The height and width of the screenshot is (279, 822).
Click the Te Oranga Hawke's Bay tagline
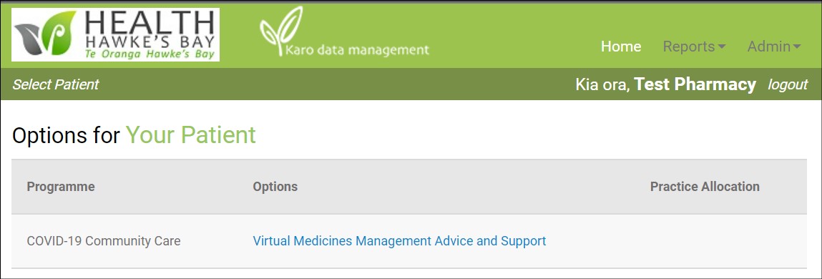[150, 54]
